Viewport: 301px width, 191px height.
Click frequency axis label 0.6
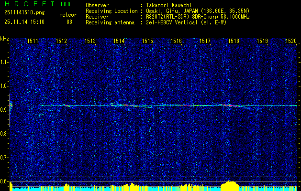point(4,181)
